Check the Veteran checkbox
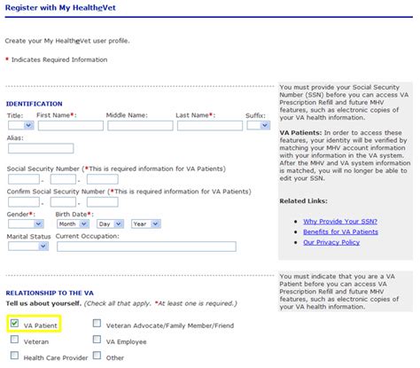420x368 pixels. (x=14, y=340)
